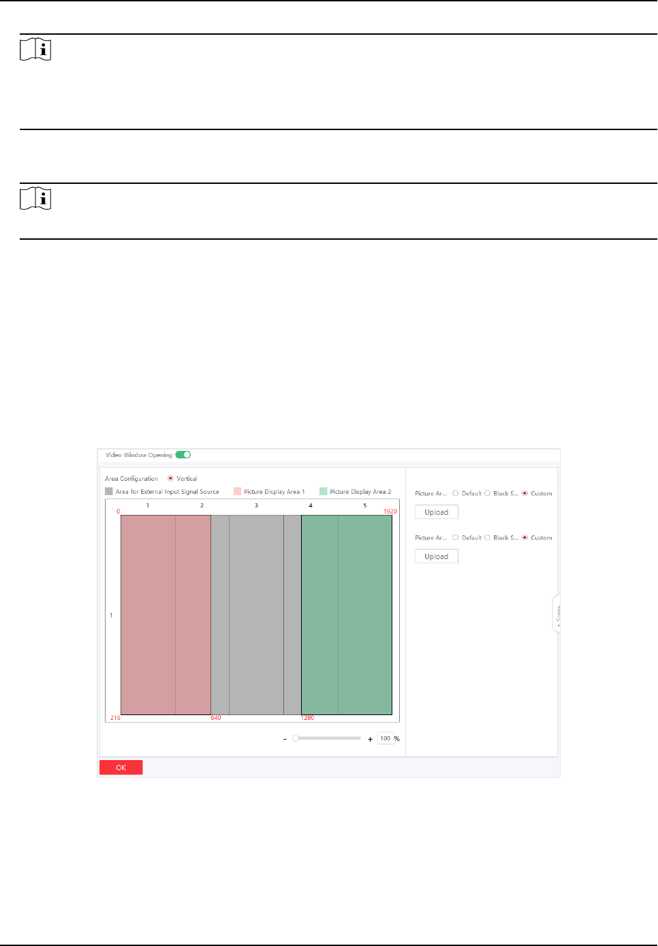The image size is (658, 946).
Task: Select Black Screen for the first picture area
Action: point(487,493)
